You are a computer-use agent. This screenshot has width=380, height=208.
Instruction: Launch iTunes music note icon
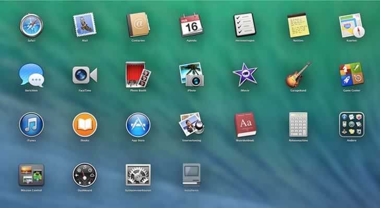coord(31,125)
